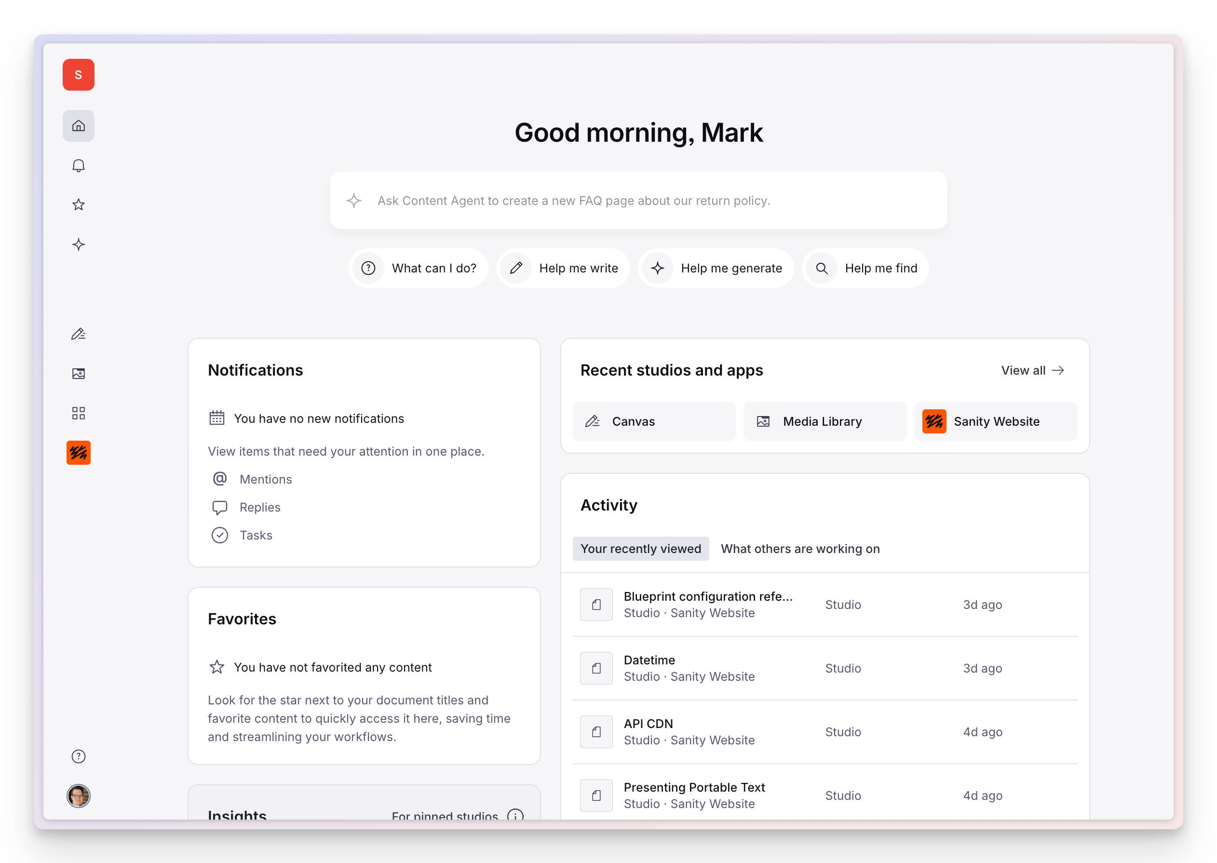Click the help question mark in sidebar
The height and width of the screenshot is (863, 1217).
click(78, 756)
